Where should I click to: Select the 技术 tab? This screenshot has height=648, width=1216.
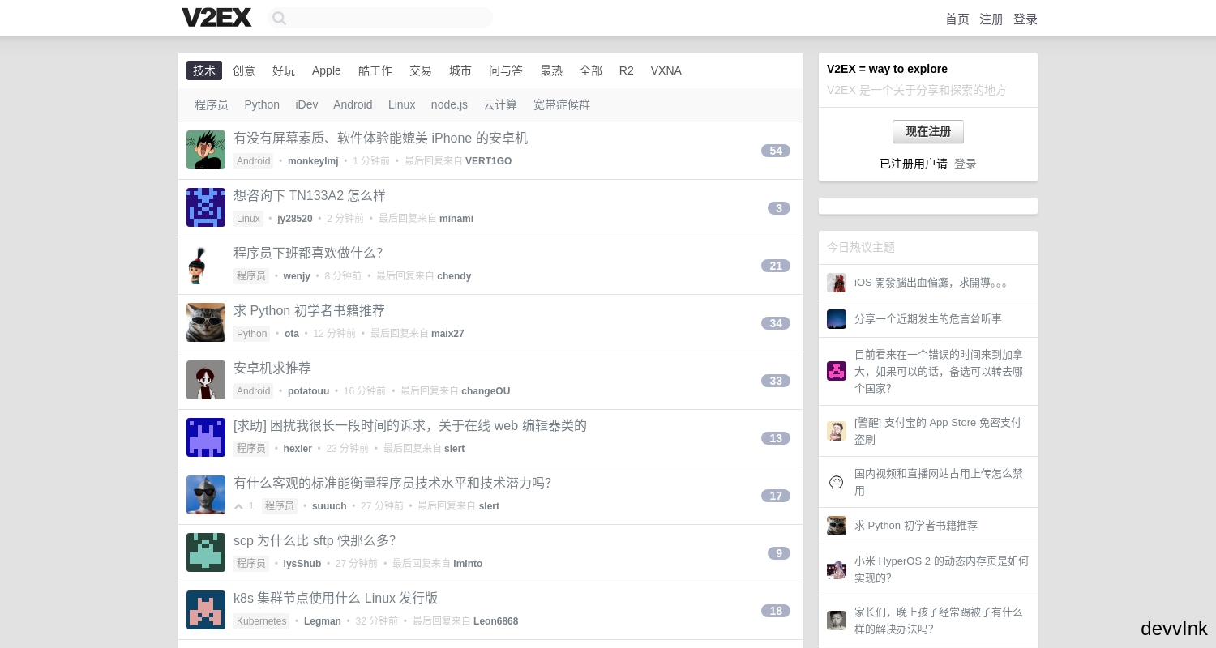click(204, 70)
